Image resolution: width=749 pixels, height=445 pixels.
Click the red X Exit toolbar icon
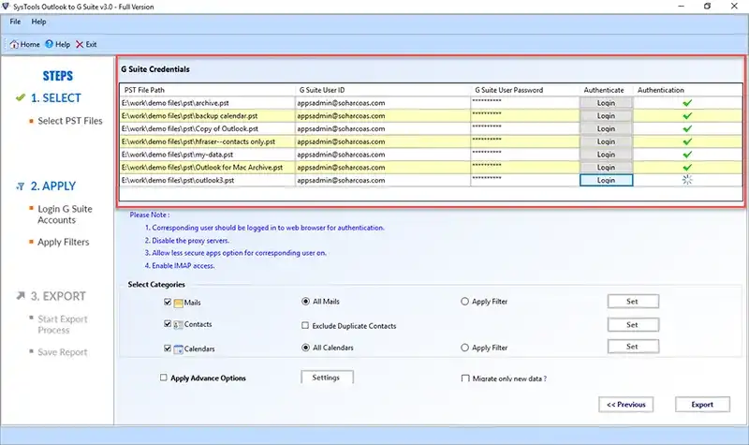click(x=80, y=44)
